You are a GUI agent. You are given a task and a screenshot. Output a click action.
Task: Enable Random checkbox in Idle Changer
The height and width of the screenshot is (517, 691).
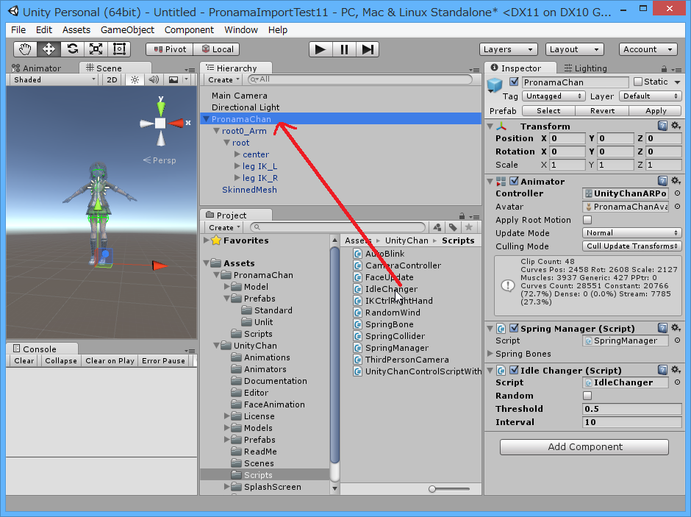coord(587,396)
